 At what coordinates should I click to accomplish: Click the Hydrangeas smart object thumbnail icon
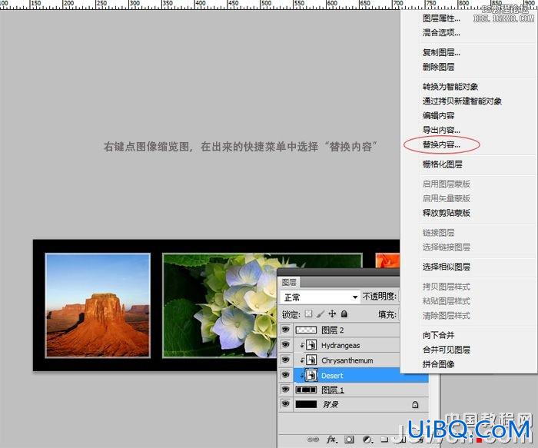pyautogui.click(x=311, y=345)
